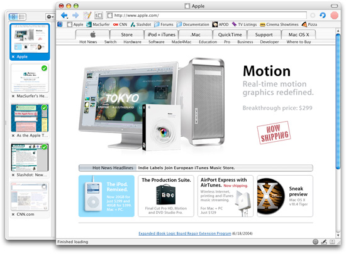Open the bookmarks book icon
Screen dimensions: 346x254
60,24
